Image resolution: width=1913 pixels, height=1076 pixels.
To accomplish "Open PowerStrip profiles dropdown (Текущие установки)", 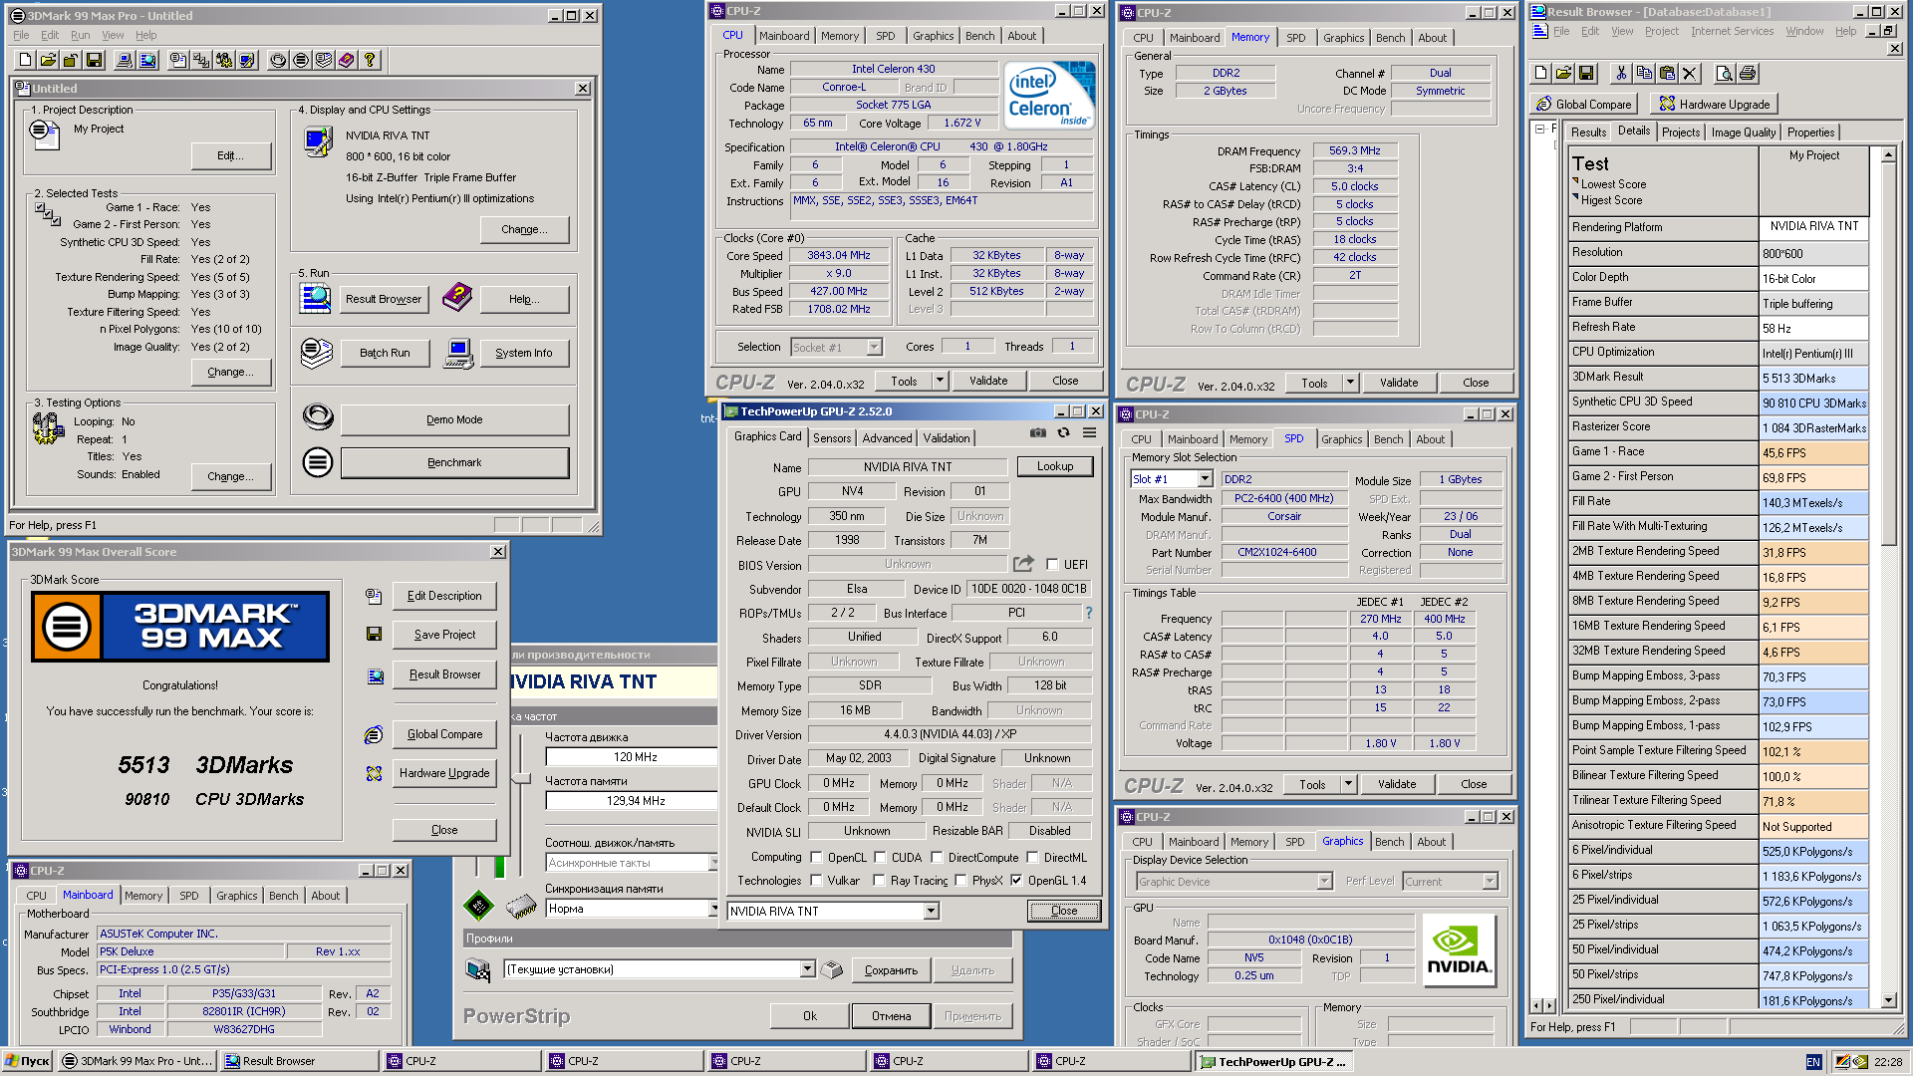I will click(807, 969).
